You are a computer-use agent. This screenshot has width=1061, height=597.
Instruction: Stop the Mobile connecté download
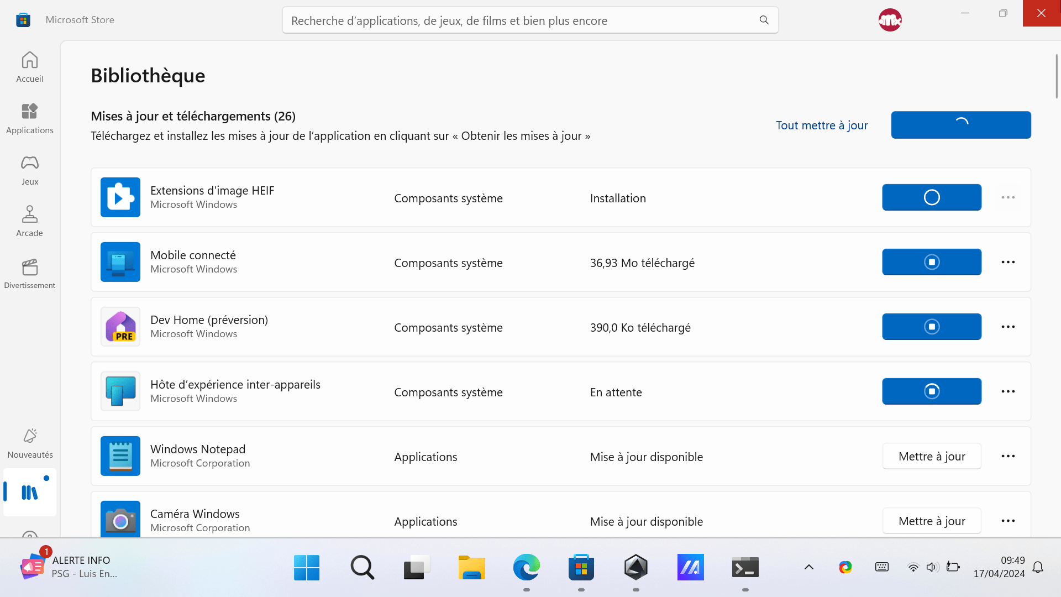[932, 262]
